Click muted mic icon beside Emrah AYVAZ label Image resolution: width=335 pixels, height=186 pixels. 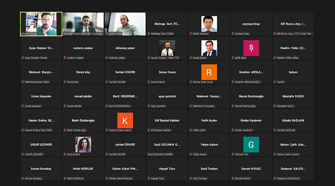coord(232,178)
